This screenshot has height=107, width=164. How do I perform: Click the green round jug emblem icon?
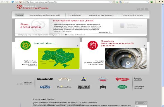[26, 45]
